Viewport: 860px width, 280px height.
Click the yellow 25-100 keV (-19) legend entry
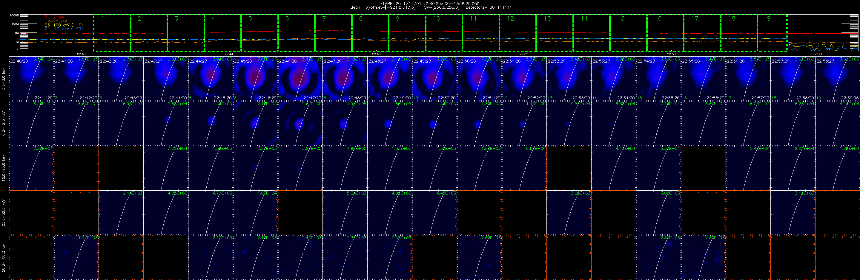pos(64,25)
